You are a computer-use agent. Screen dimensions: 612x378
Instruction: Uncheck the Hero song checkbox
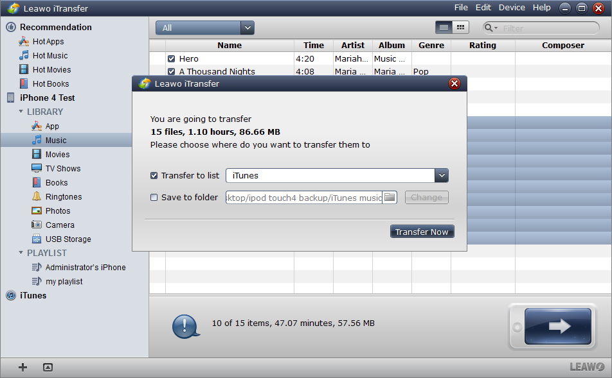point(172,59)
